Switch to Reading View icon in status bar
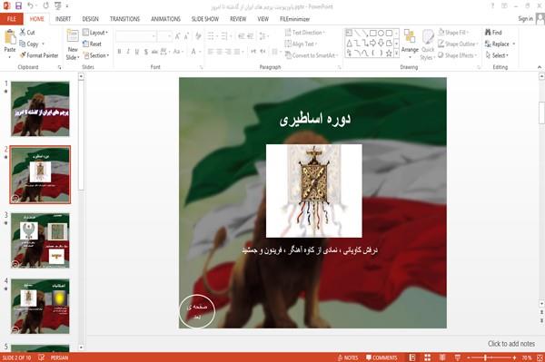Image resolution: width=545 pixels, height=362 pixels. (x=442, y=357)
